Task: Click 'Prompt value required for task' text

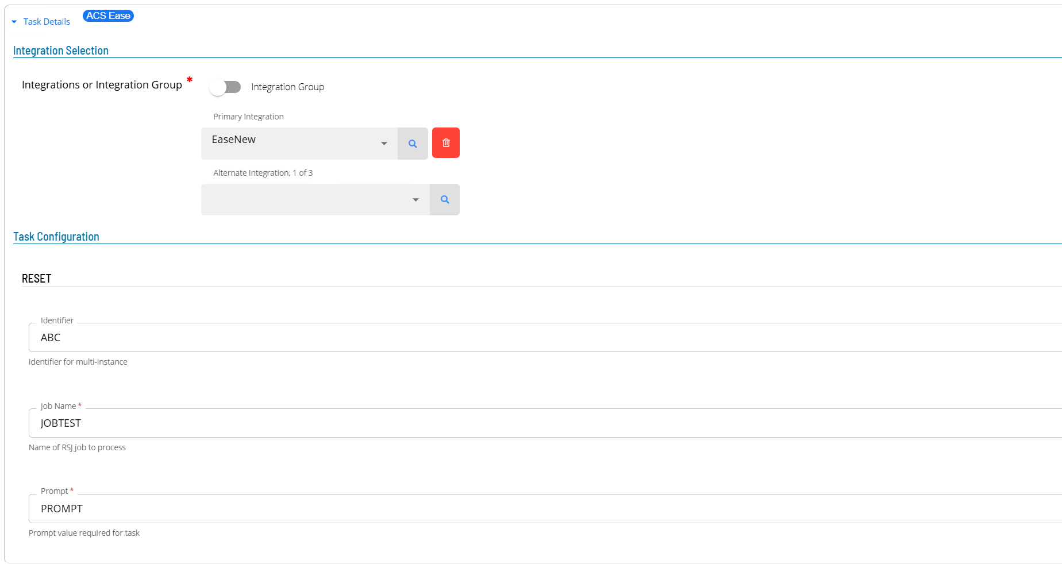Action: (x=84, y=533)
